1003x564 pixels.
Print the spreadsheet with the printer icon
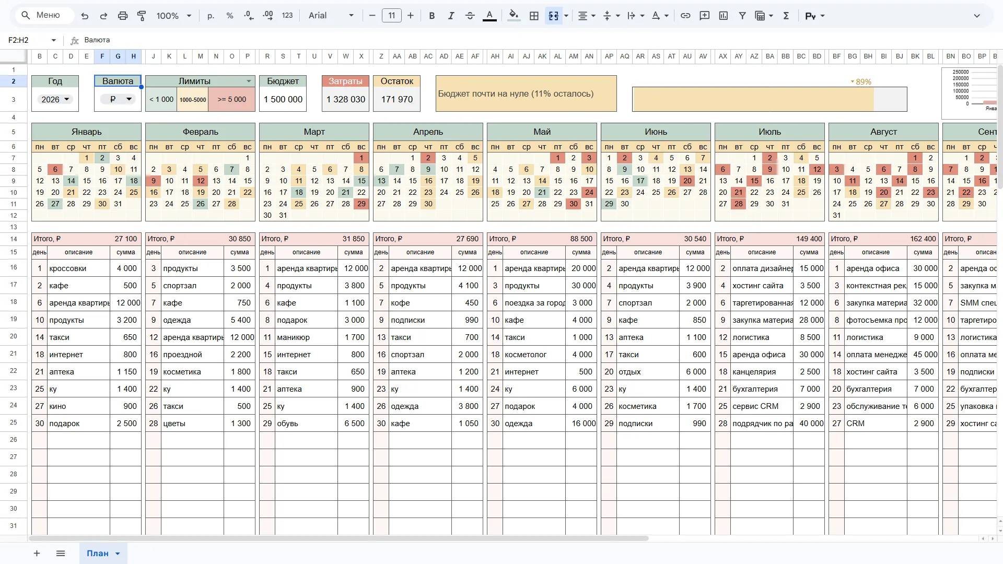(123, 16)
